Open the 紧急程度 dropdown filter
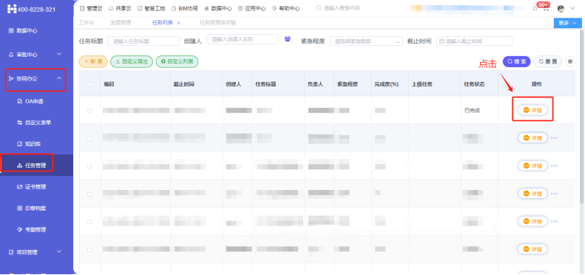 click(x=366, y=41)
